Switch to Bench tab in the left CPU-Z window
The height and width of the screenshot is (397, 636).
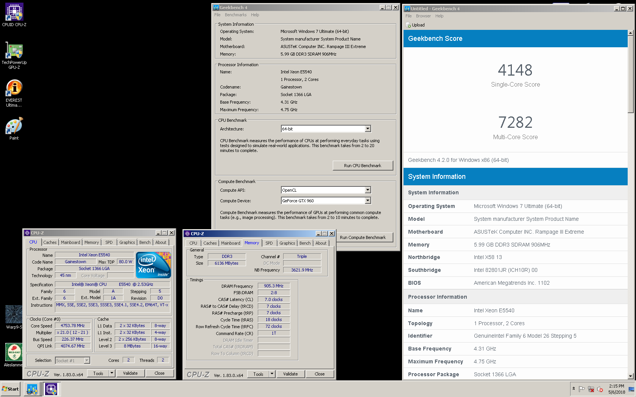coord(145,242)
